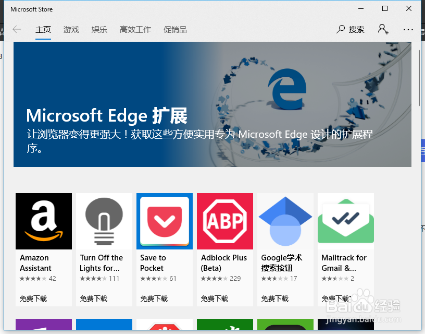Click the Turn Off the Lights title
Viewport: 425px width, 334px height.
[101, 263]
